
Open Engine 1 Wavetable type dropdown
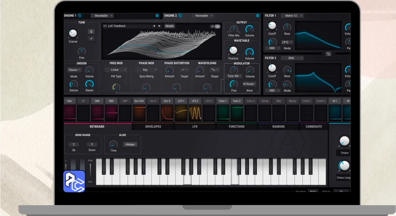pos(102,16)
